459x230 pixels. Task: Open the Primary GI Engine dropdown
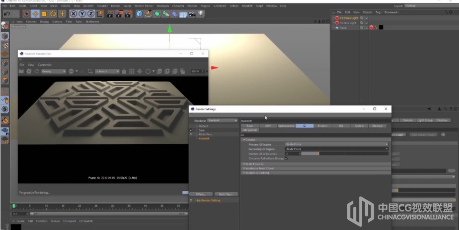(337, 144)
